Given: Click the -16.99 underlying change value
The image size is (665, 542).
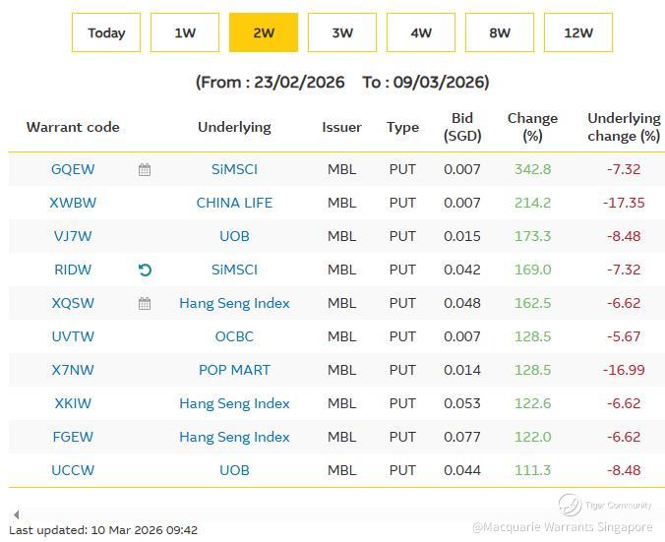Looking at the screenshot, I should tap(624, 370).
